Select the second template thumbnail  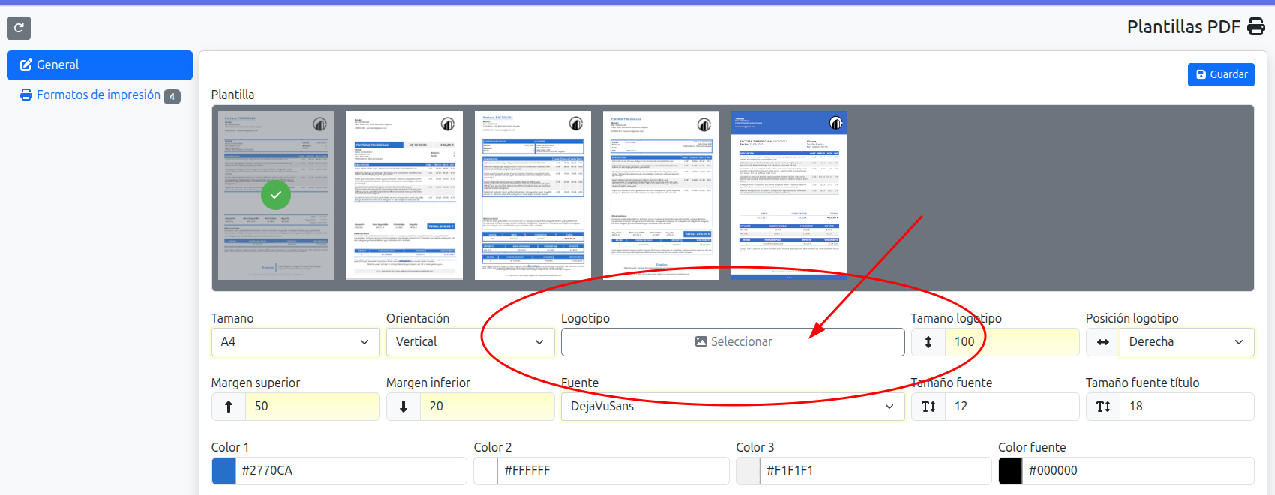point(404,196)
